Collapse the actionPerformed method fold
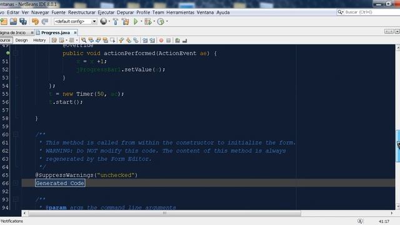This screenshot has width=400, height=225. pyautogui.click(x=15, y=53)
